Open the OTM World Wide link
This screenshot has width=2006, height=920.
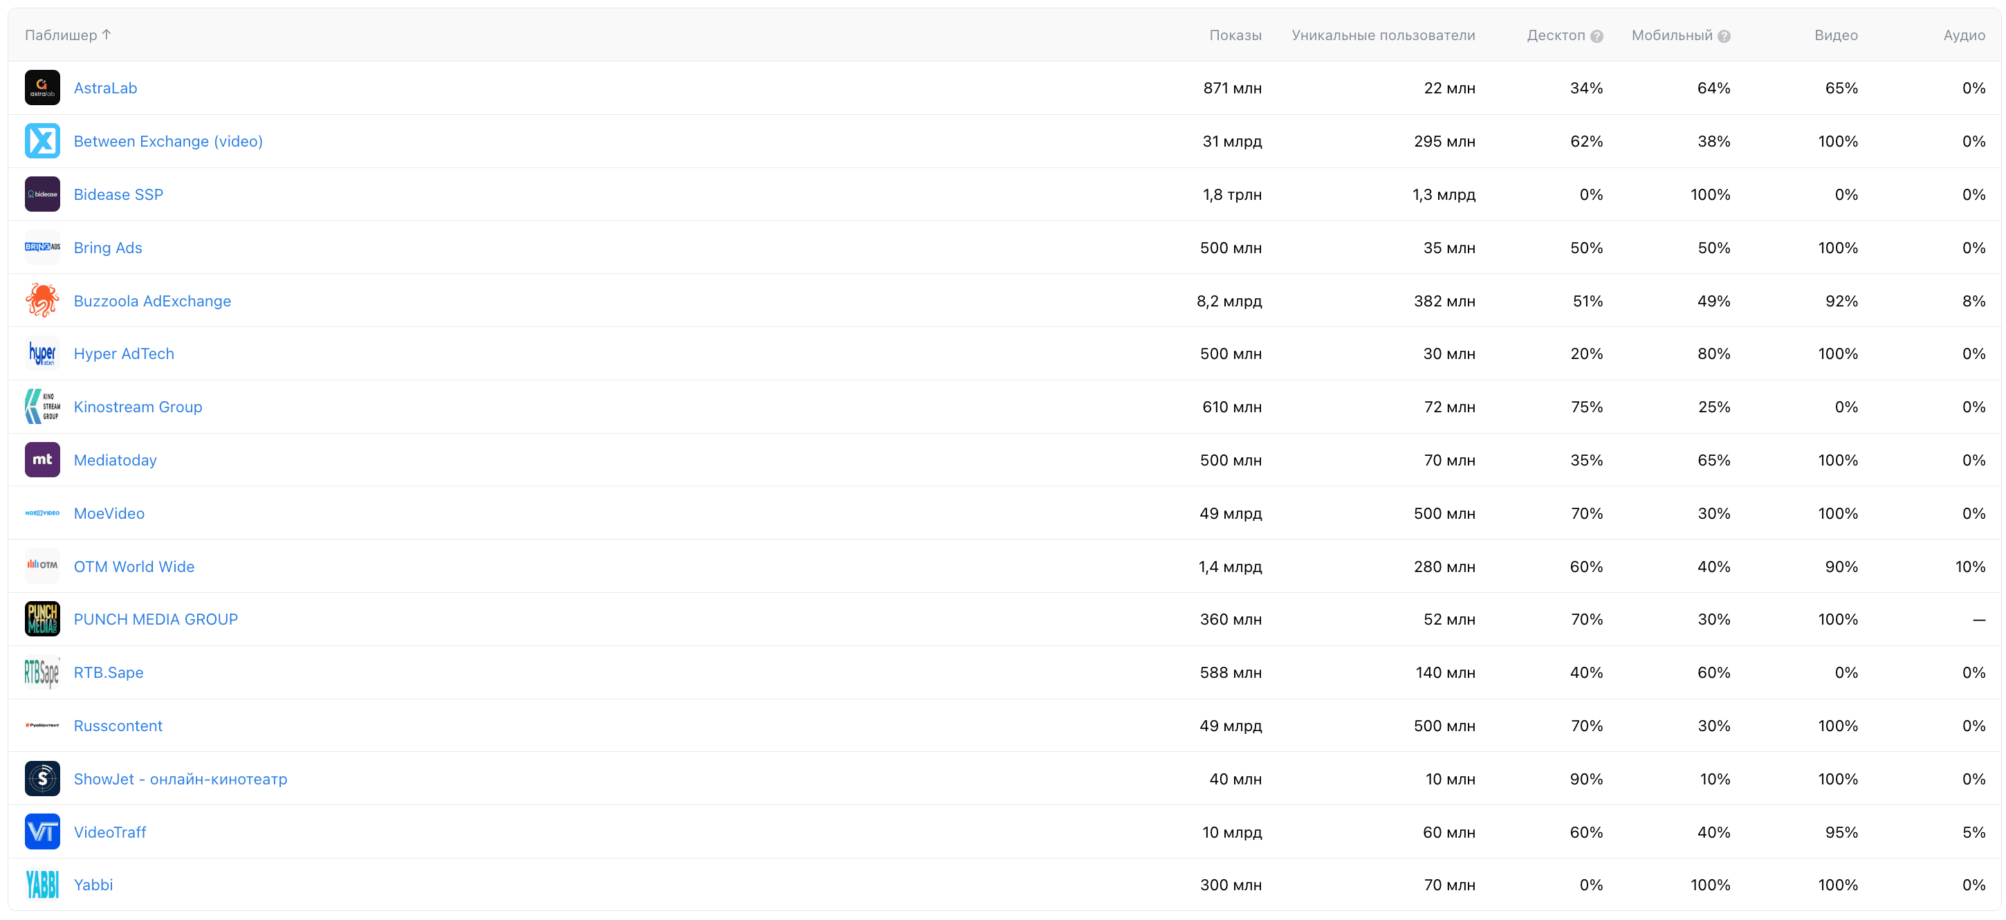coord(134,567)
